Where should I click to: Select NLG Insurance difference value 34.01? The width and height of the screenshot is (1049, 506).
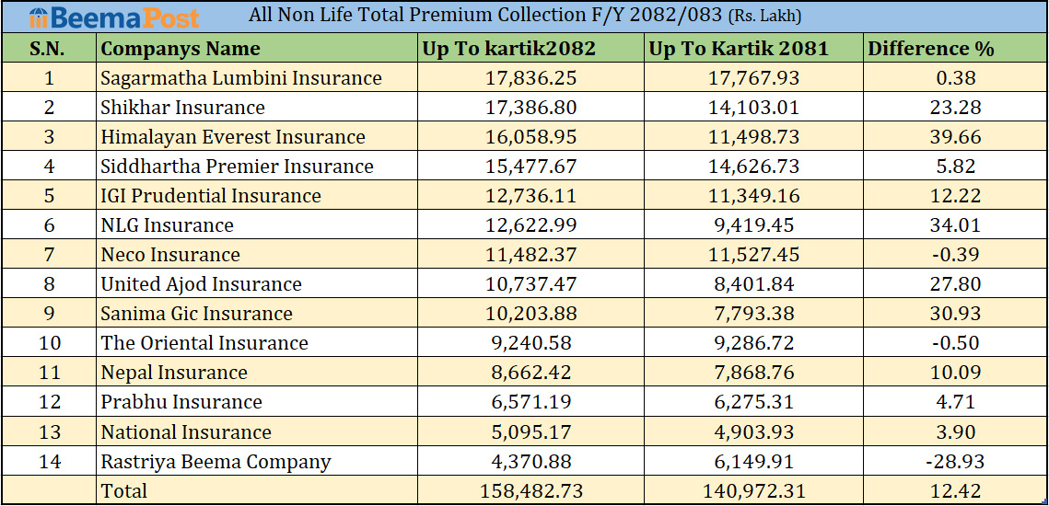pyautogui.click(x=956, y=225)
